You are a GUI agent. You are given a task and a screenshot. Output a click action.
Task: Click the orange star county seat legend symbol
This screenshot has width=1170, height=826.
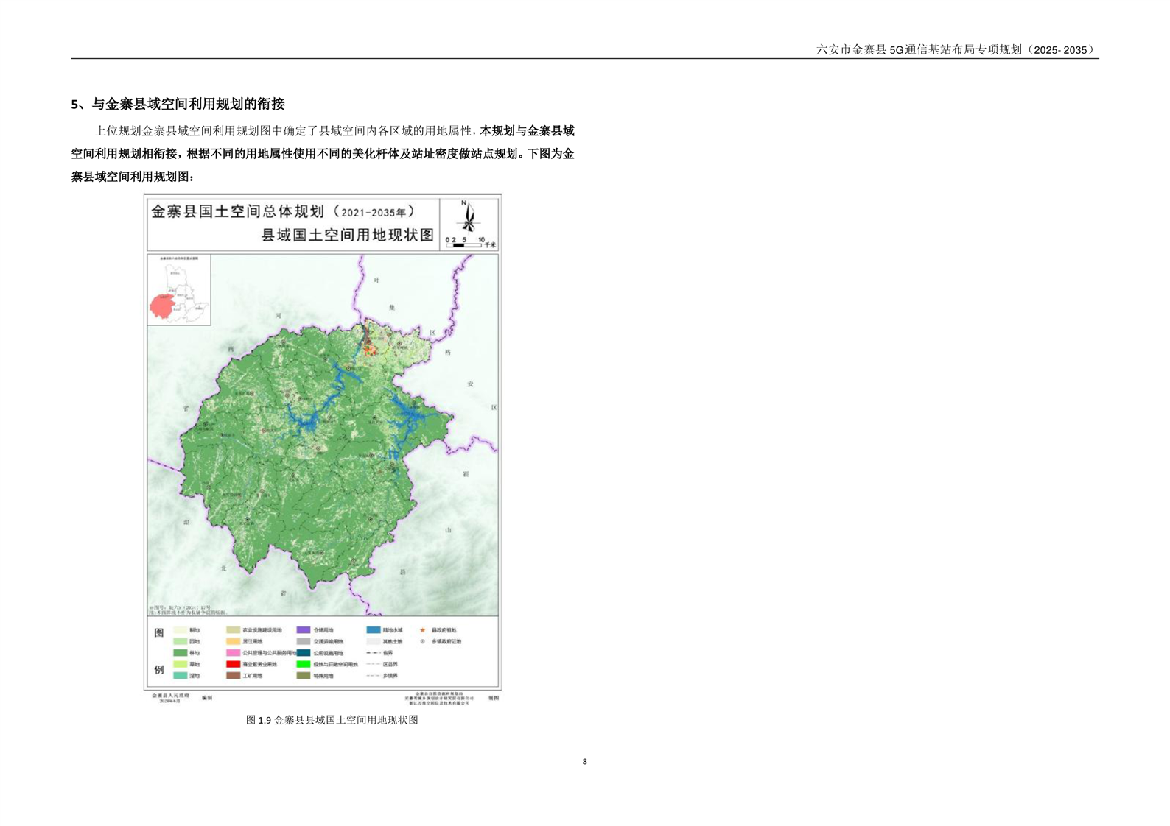(423, 630)
